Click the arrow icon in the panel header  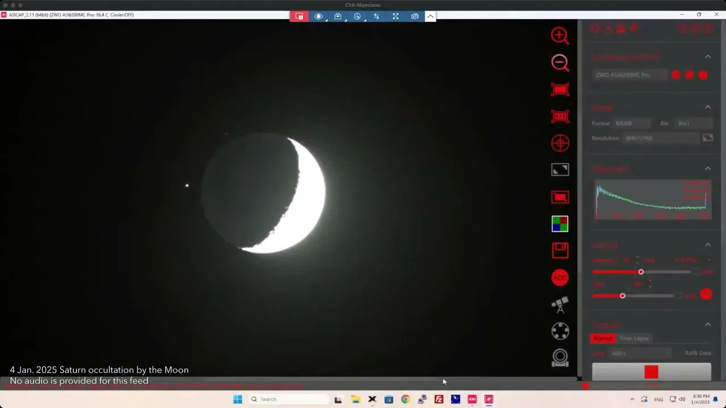pyautogui.click(x=634, y=28)
